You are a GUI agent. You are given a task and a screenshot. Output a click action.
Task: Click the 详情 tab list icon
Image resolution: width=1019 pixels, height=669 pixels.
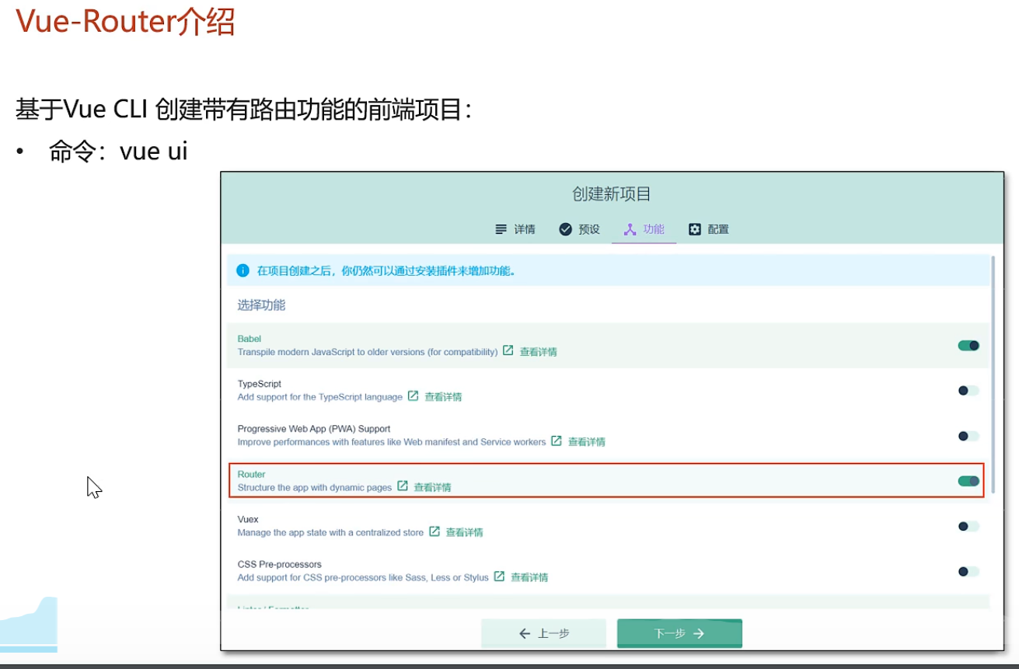(x=501, y=229)
